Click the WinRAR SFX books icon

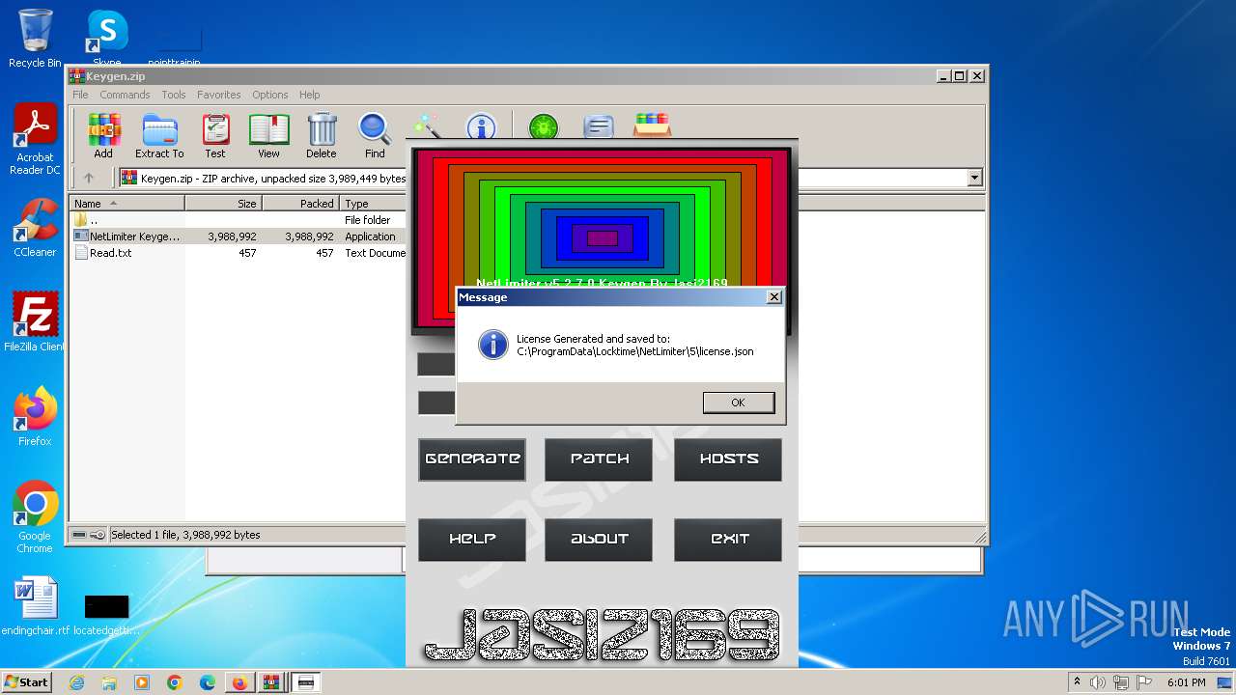[x=653, y=125]
